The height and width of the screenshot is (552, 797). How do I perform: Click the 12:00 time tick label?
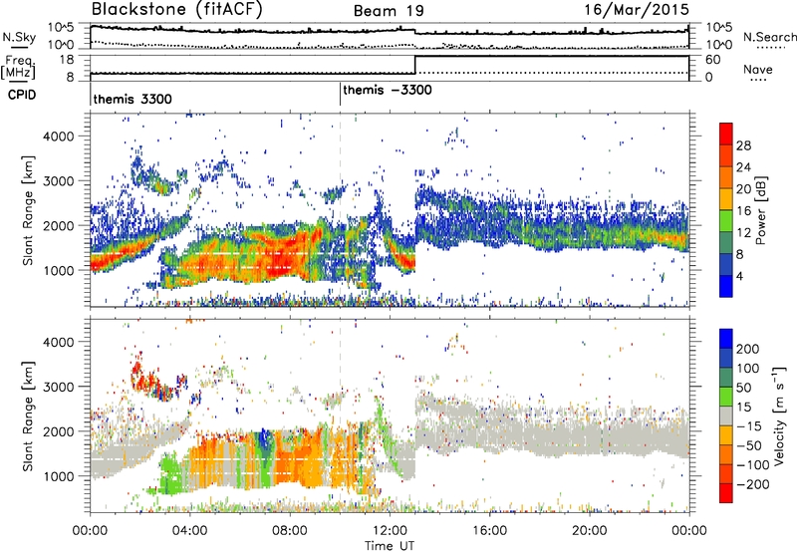[x=390, y=531]
